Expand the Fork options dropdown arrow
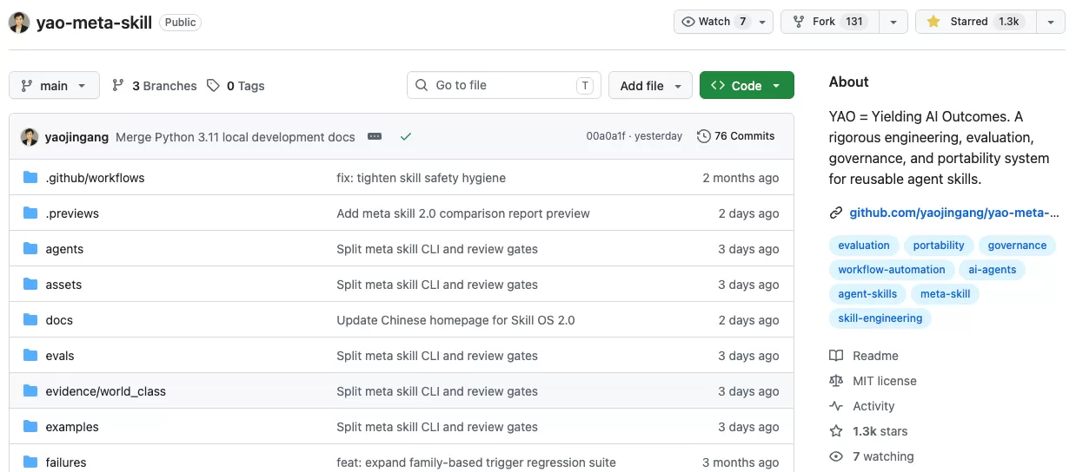The image size is (1076, 472). tap(893, 22)
